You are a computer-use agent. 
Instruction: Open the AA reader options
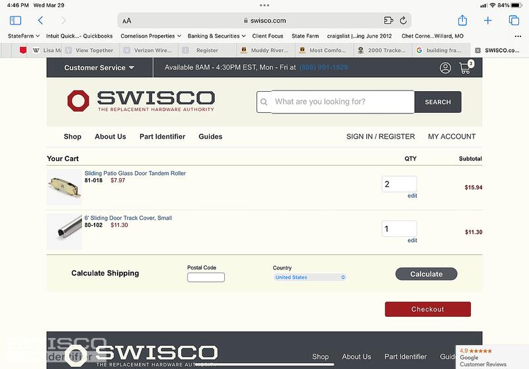tap(127, 21)
